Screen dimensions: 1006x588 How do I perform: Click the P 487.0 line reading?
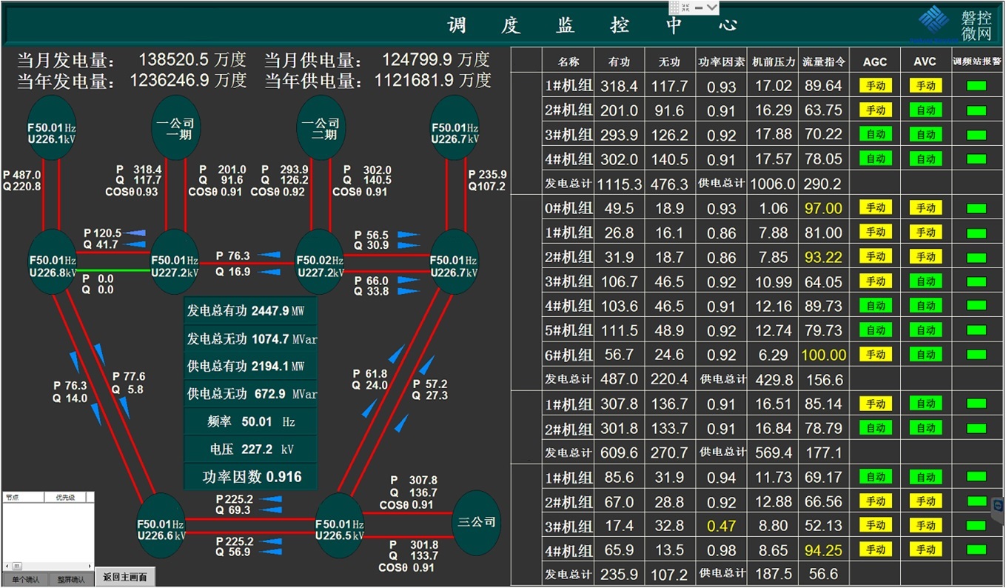[22, 175]
